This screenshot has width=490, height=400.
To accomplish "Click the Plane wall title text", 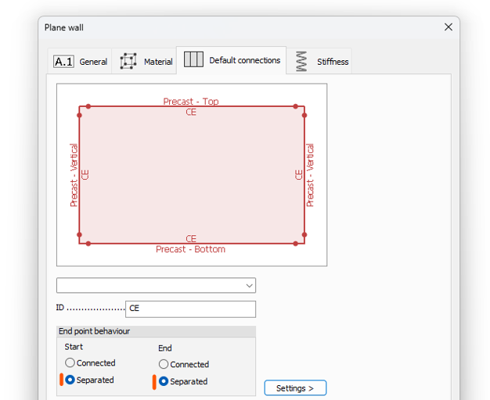I will (x=64, y=27).
